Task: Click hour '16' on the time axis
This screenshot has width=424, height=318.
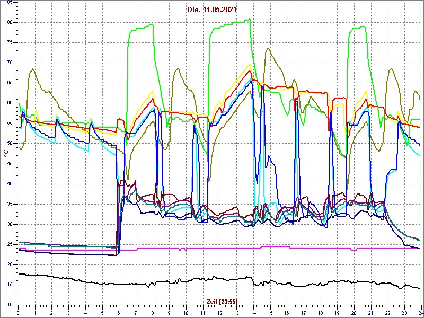Action: (287, 314)
